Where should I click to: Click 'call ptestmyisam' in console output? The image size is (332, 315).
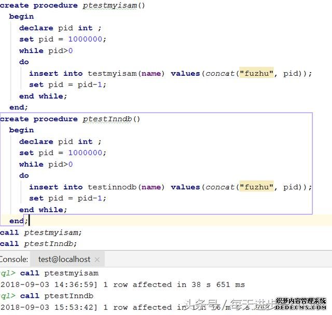pyautogui.click(x=59, y=273)
